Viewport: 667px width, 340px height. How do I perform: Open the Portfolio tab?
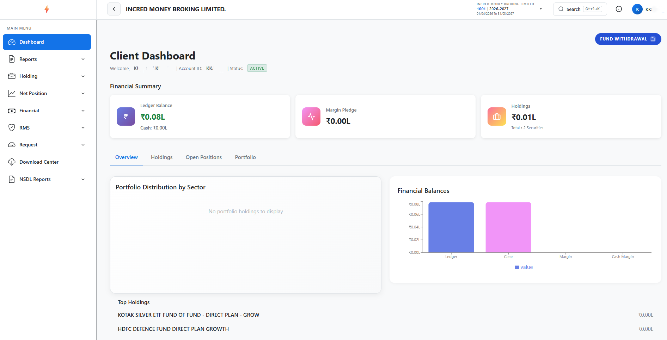(x=245, y=157)
